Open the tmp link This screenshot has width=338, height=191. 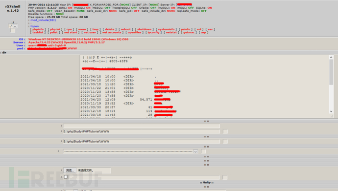tap(96, 29)
